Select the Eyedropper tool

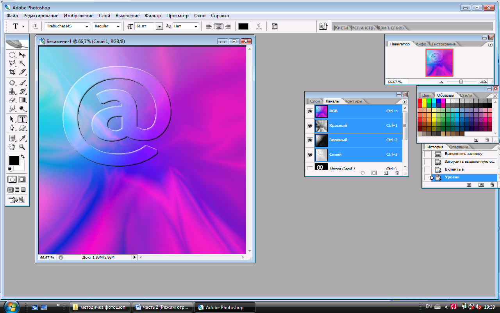pyautogui.click(x=22, y=138)
